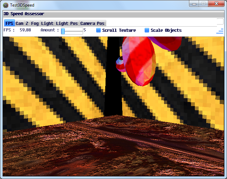Click the Amount label
The image size is (227, 179).
click(x=50, y=30)
